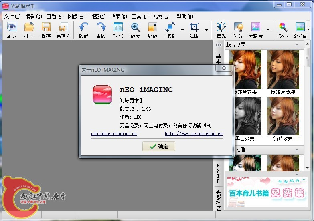Image resolution: width=314 pixels, height=221 pixels.
Task: Expand toolbar overflow arrow after 柔光镜
Action: [308, 29]
